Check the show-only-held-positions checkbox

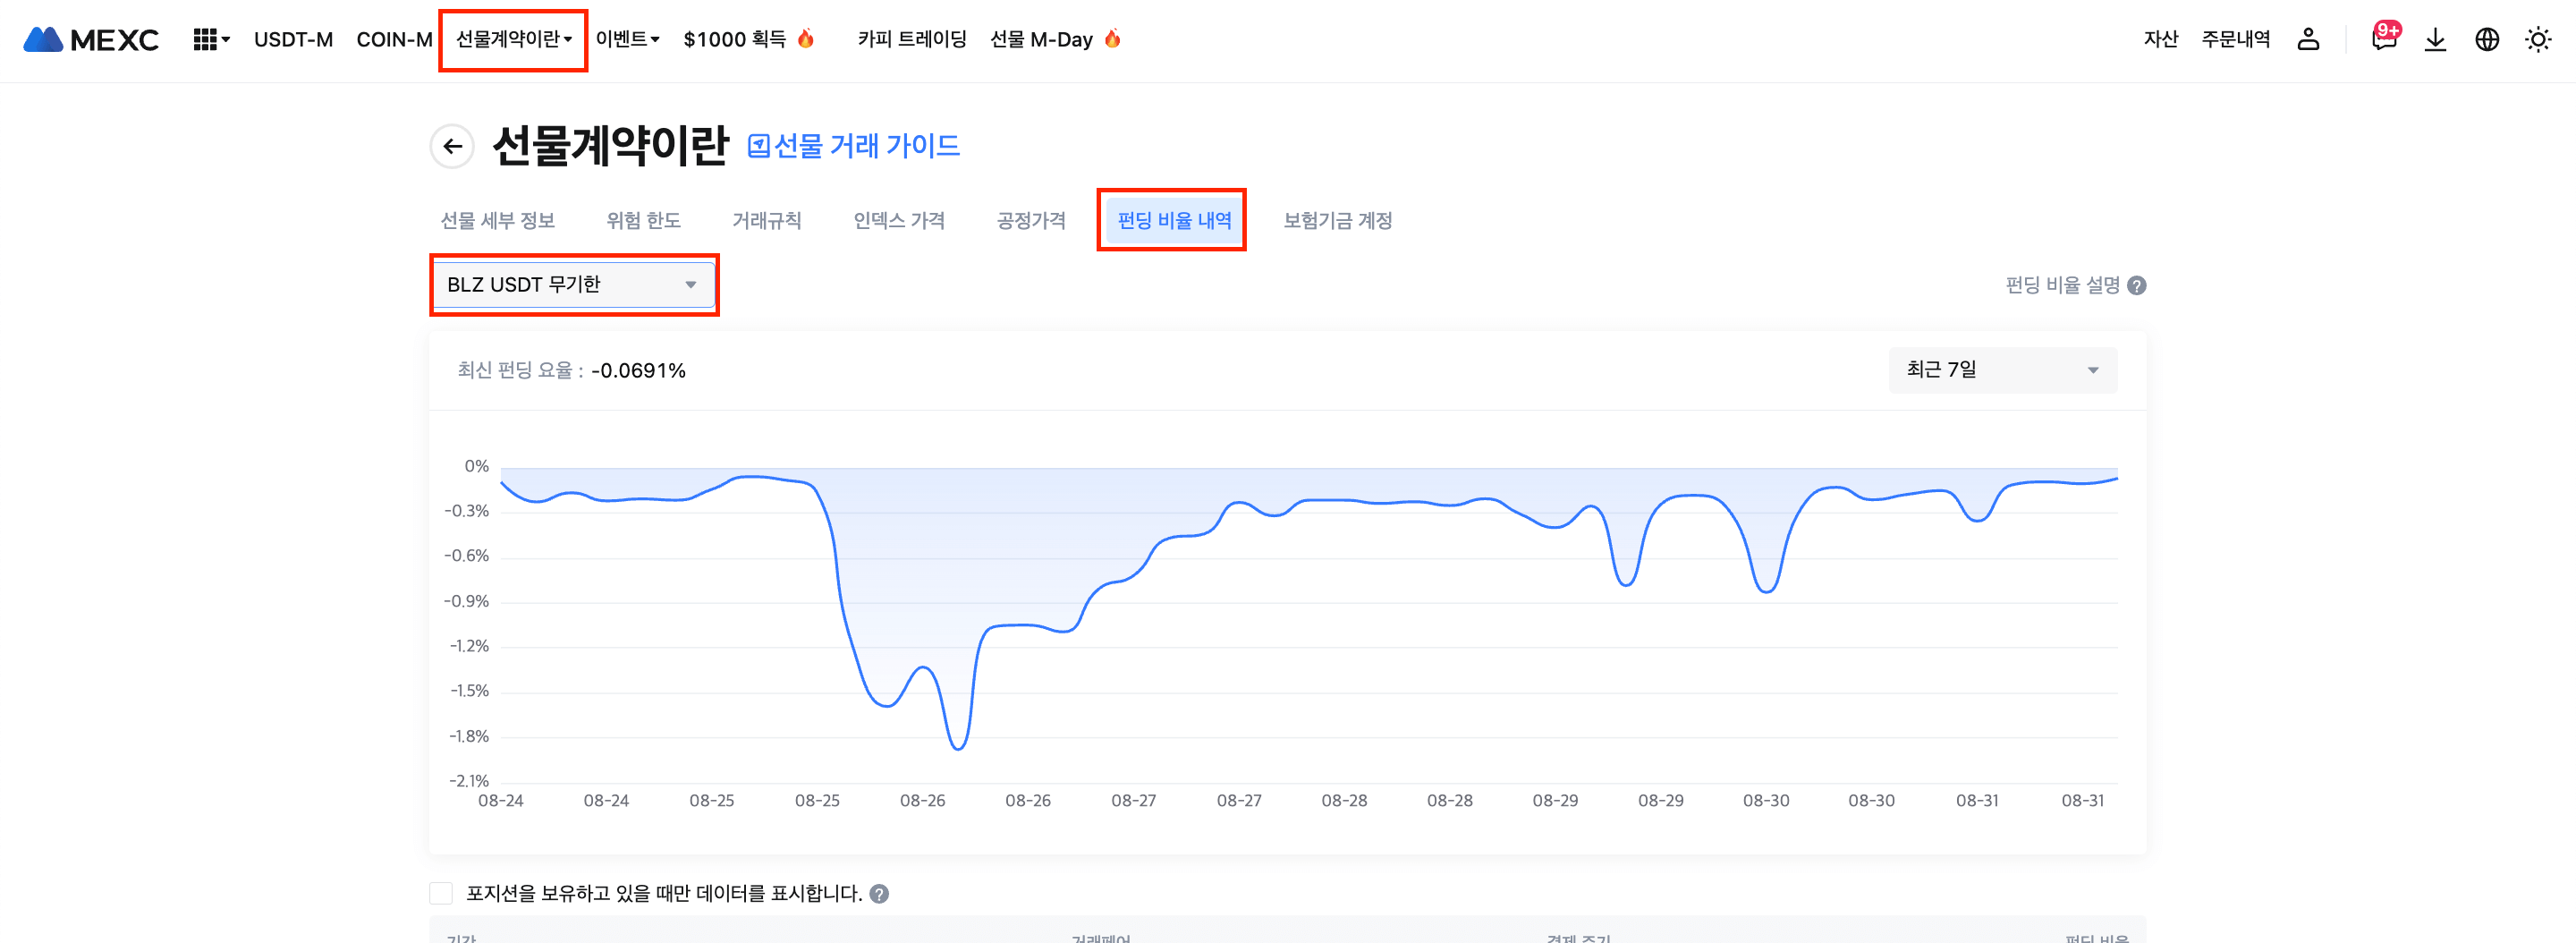pos(441,893)
